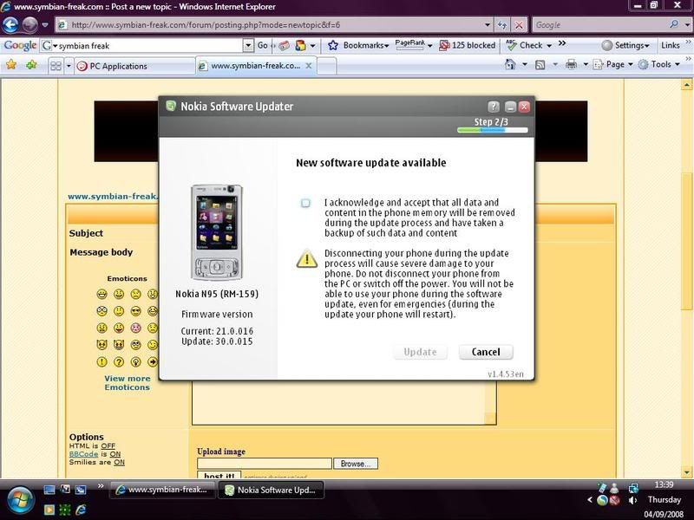
Task: Switch to the PC Applications tab
Action: [x=134, y=67]
